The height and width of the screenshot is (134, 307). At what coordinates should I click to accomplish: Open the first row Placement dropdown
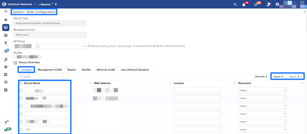[262, 90]
